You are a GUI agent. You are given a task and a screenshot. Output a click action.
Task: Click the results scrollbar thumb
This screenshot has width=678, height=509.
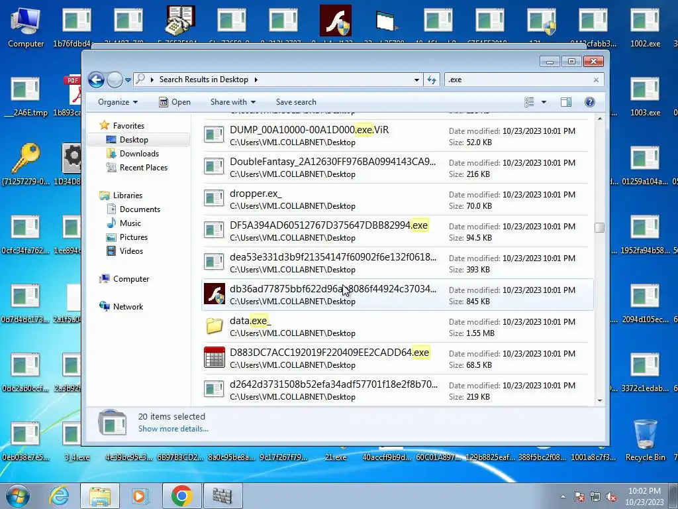[599, 228]
